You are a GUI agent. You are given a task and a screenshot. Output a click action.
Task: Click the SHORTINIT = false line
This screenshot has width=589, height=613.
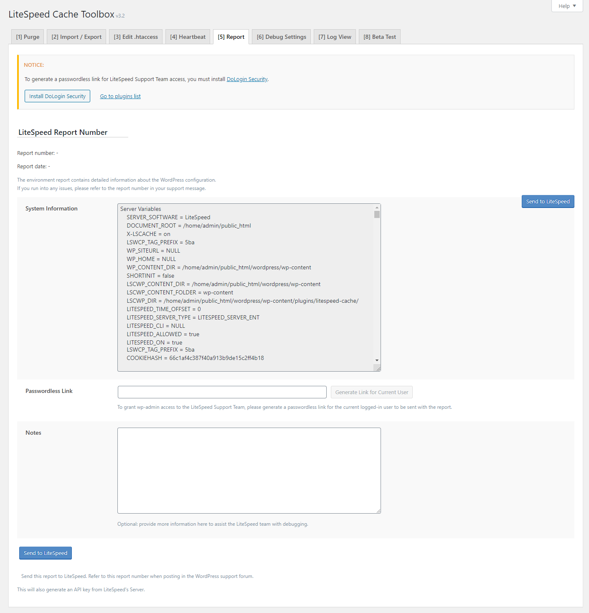[150, 276]
